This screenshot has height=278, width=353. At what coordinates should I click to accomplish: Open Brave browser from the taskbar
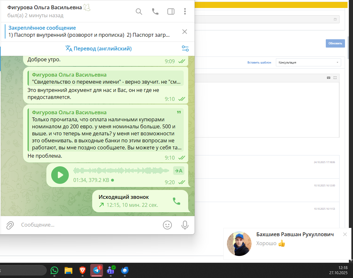click(x=82, y=270)
